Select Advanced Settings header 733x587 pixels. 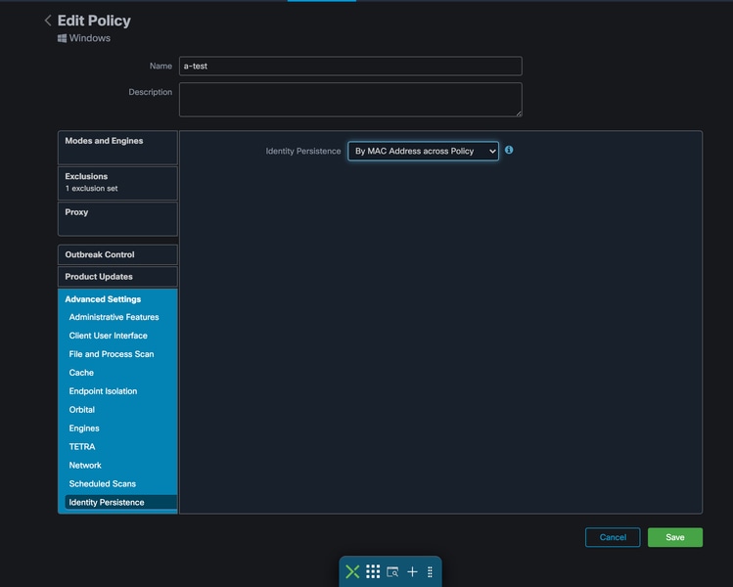point(103,299)
